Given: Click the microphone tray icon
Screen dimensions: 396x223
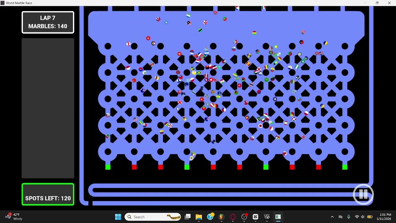Looking at the screenshot, I should [349, 217].
